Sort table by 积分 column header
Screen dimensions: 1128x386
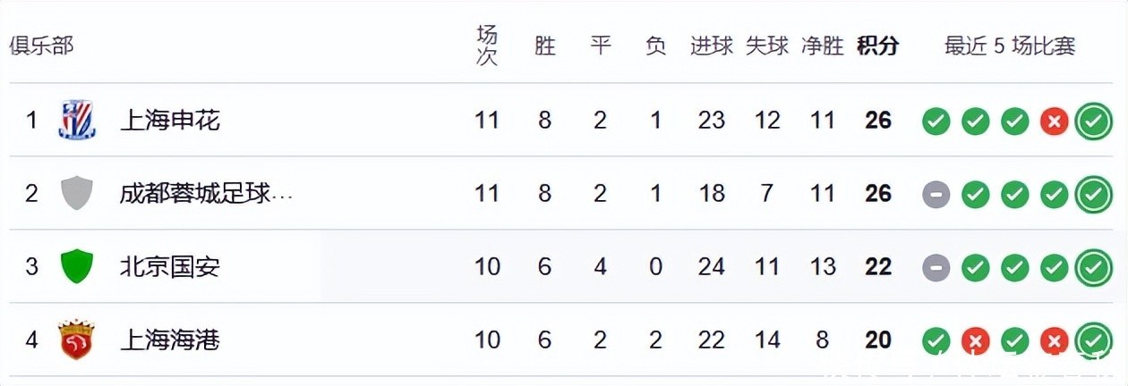coord(877,46)
